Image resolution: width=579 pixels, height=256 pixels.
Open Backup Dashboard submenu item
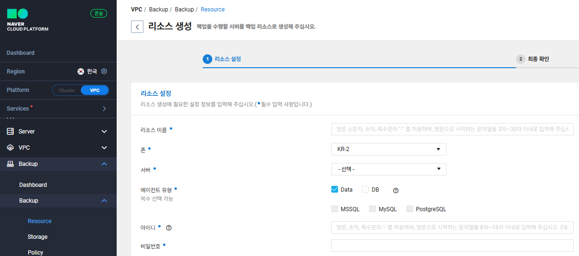click(33, 185)
